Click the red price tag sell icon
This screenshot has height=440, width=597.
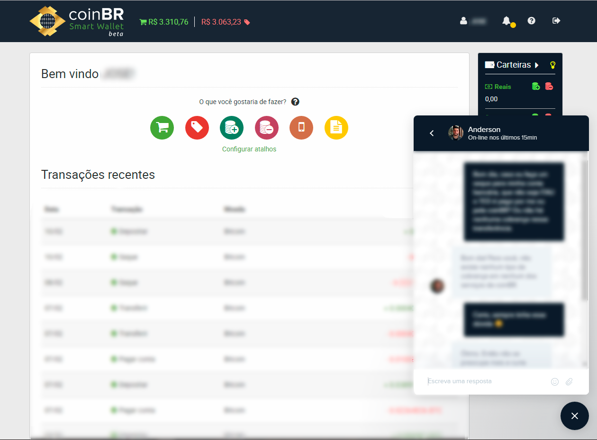tap(197, 128)
